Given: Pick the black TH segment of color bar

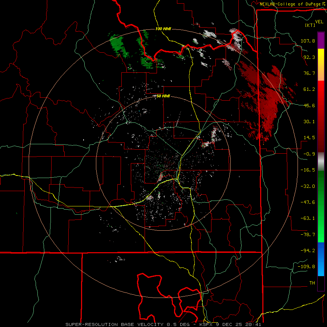Looking at the screenshot, I should tap(321, 283).
